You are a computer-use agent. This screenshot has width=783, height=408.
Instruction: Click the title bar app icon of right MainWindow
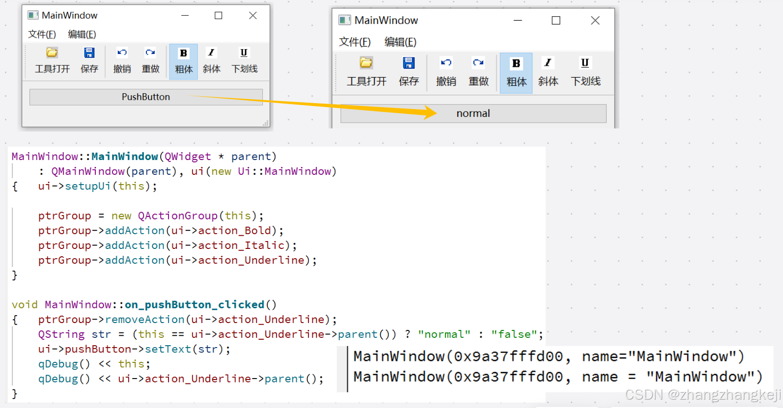[x=345, y=20]
